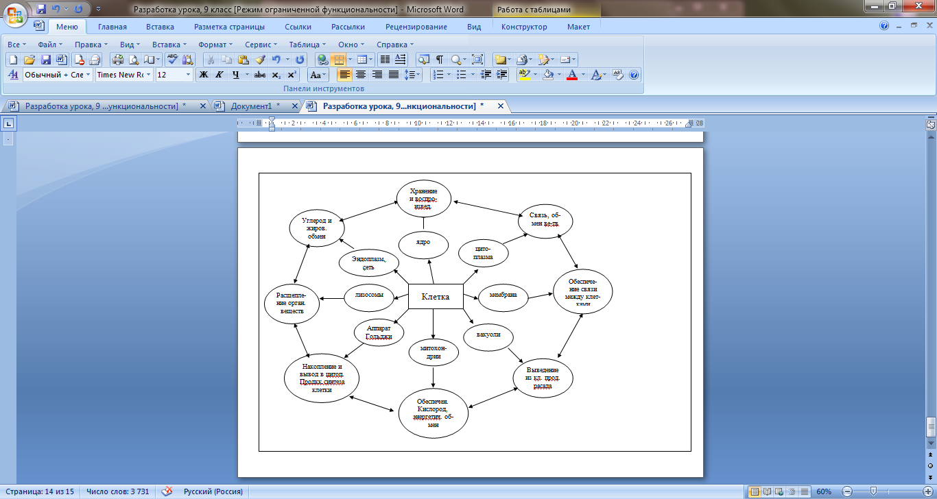Viewport: 937px width, 499px height.
Task: Click the quick print printer icon
Action: (x=118, y=60)
